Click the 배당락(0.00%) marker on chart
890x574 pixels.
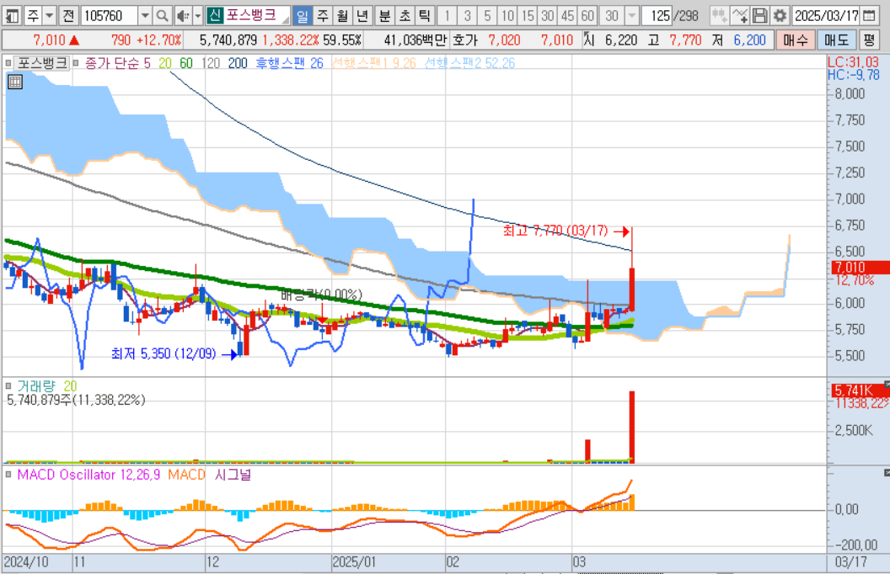(321, 295)
